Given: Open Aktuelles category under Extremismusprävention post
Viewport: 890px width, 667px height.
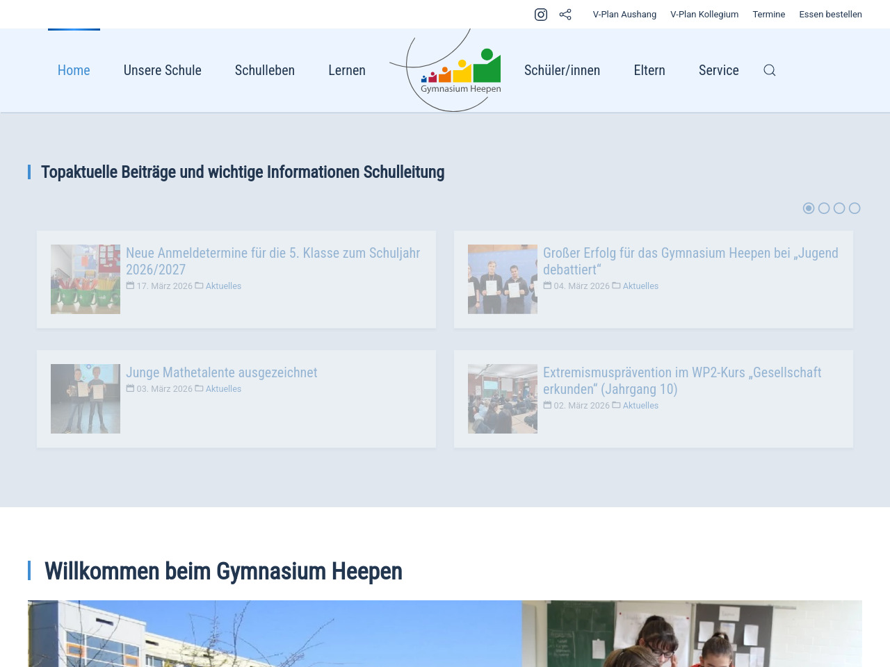Looking at the screenshot, I should (x=640, y=406).
